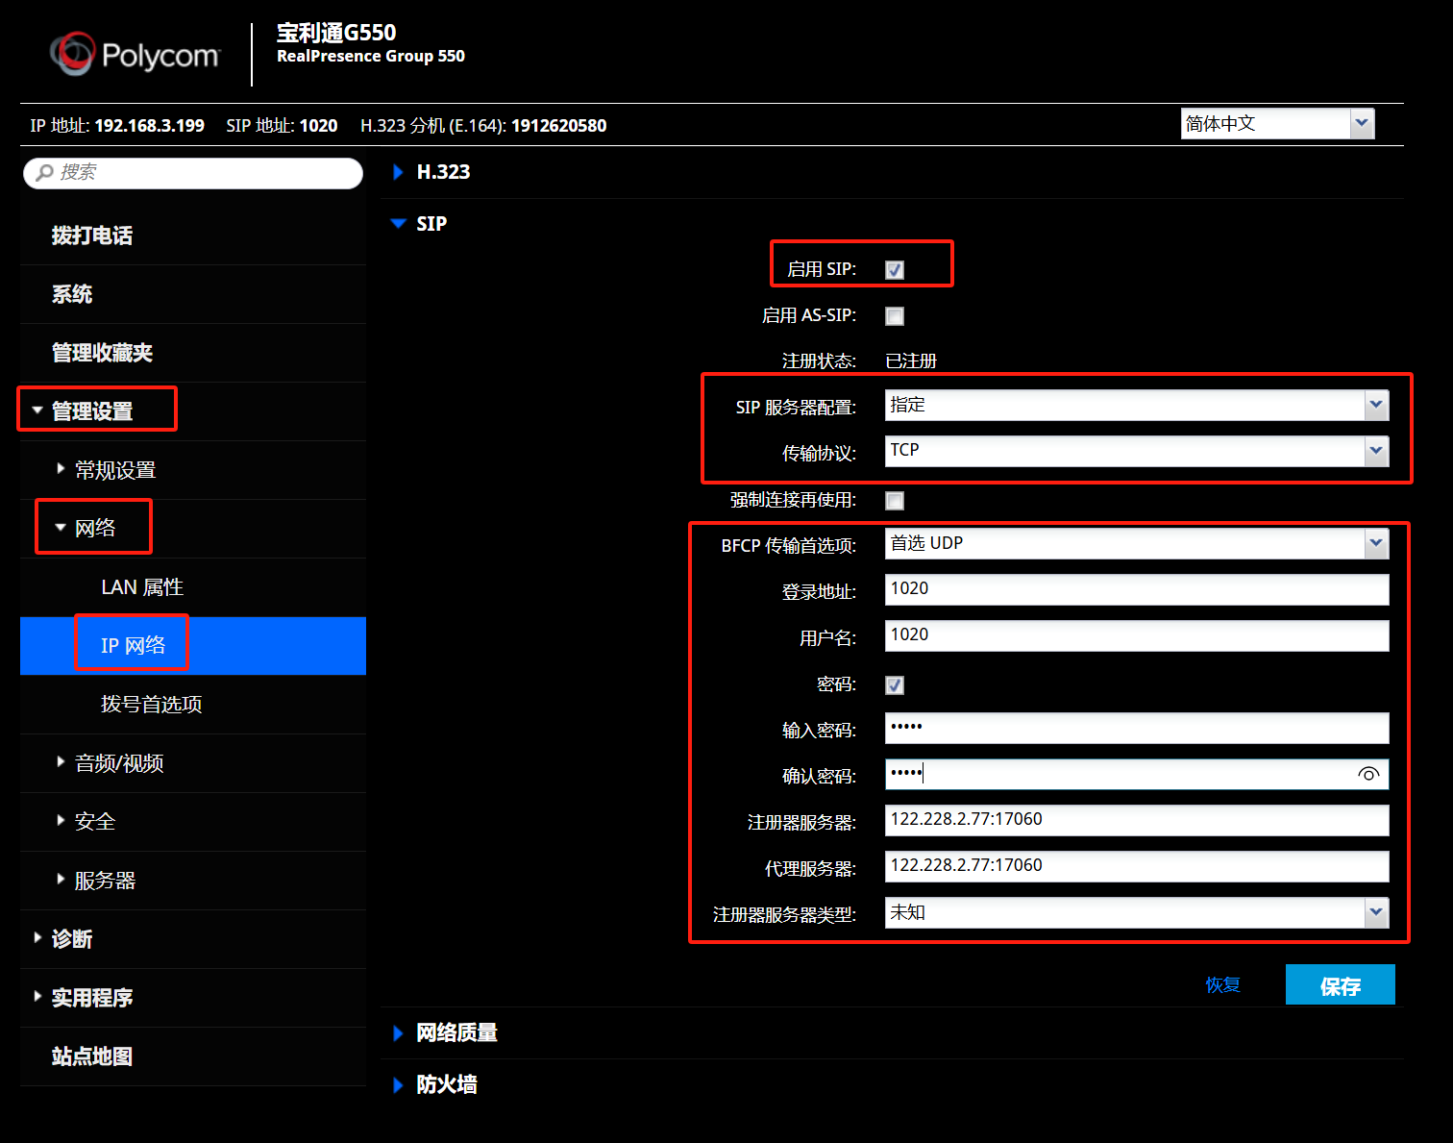Expand 音频/视频 in sidebar
1453x1143 pixels.
tap(118, 763)
